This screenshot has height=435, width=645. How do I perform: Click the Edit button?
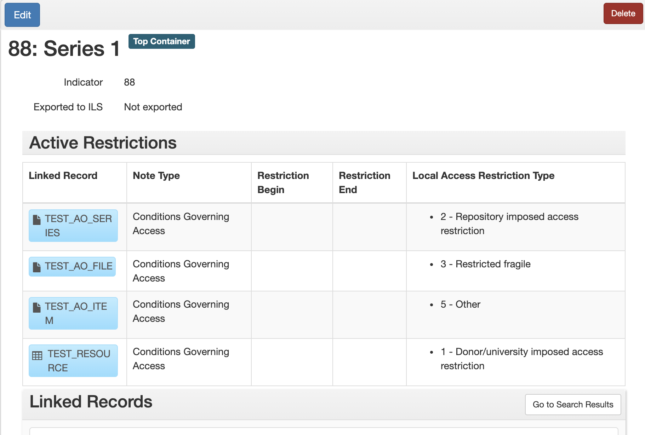click(22, 15)
